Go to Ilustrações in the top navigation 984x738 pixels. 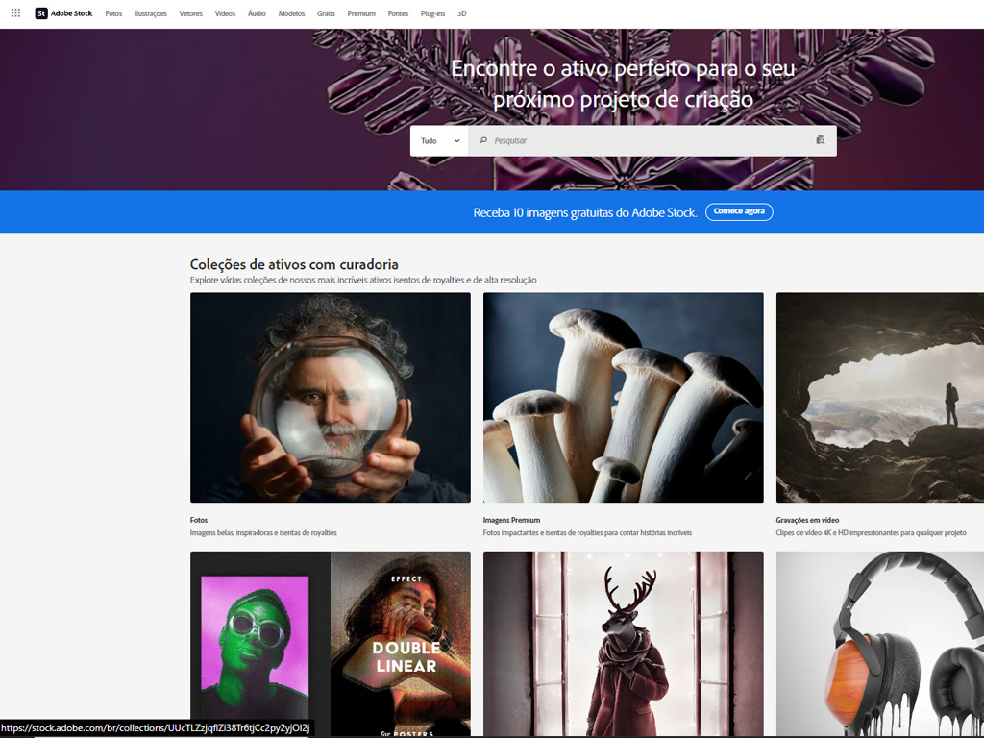150,13
